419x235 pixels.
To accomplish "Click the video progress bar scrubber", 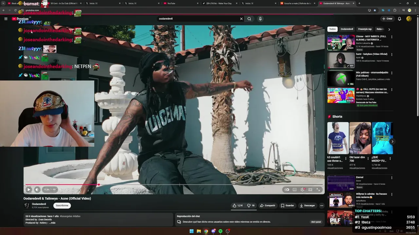I will click(99, 185).
